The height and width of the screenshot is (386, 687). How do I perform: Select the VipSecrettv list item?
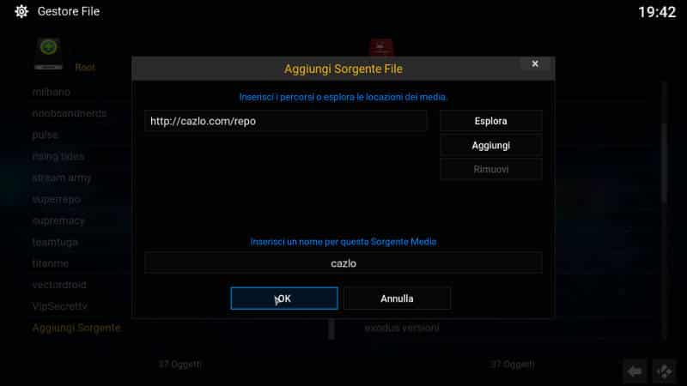59,306
